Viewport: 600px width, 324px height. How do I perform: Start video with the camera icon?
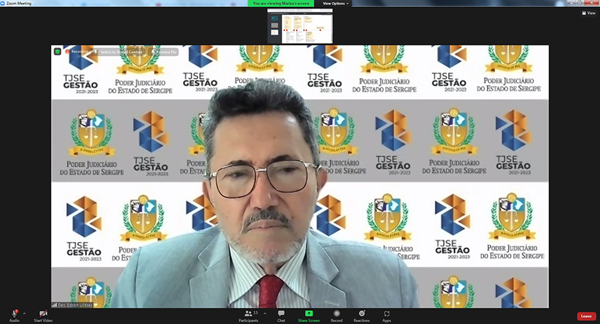tap(43, 313)
